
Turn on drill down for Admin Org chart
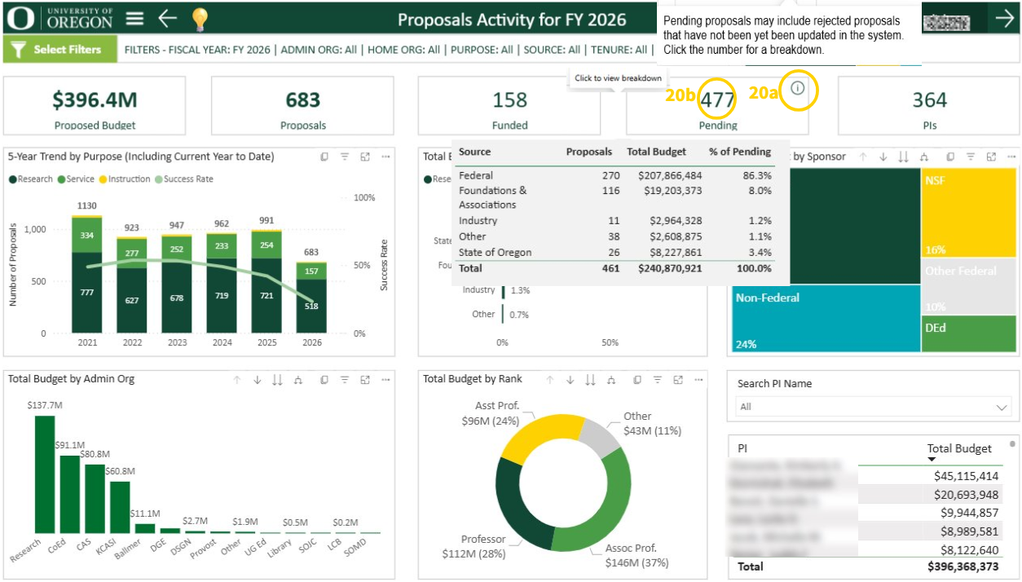(x=258, y=380)
